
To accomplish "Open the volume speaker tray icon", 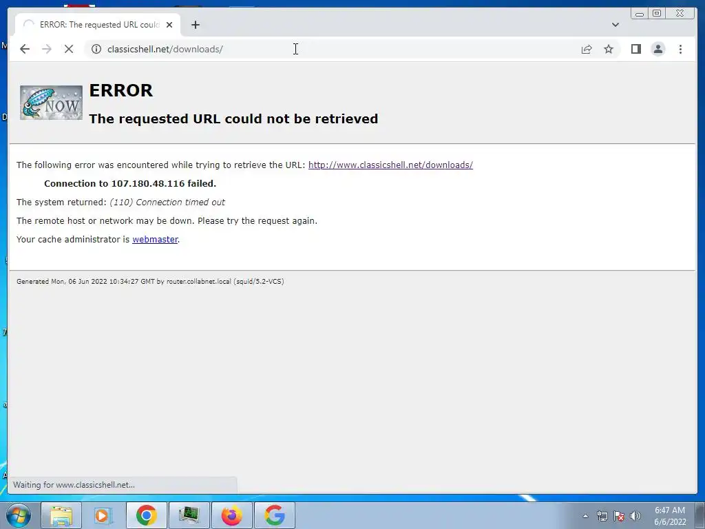I will click(x=635, y=516).
